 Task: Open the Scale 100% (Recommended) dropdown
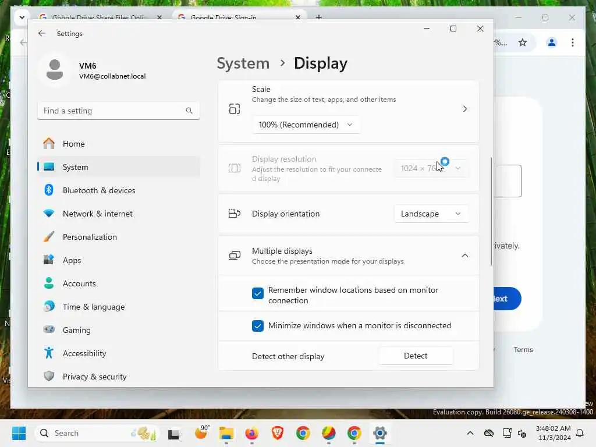(x=306, y=125)
